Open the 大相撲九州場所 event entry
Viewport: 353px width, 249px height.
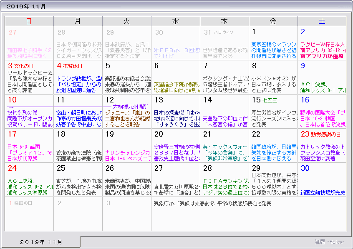(x=130, y=107)
